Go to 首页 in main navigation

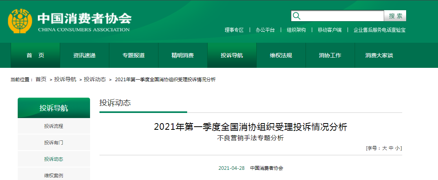click(x=35, y=55)
